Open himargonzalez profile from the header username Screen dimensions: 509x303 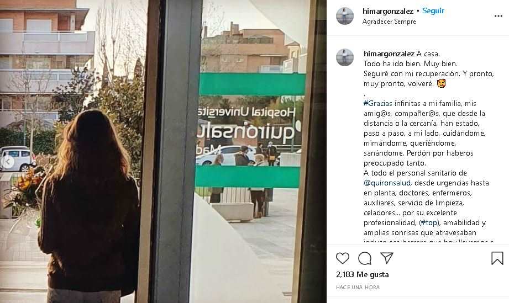point(388,11)
